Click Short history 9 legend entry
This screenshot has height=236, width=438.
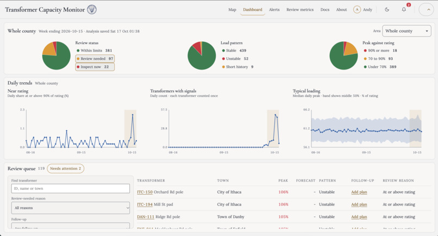click(237, 67)
